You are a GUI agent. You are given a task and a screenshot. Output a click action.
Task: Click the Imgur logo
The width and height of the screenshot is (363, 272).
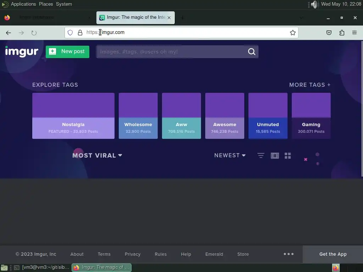22,52
